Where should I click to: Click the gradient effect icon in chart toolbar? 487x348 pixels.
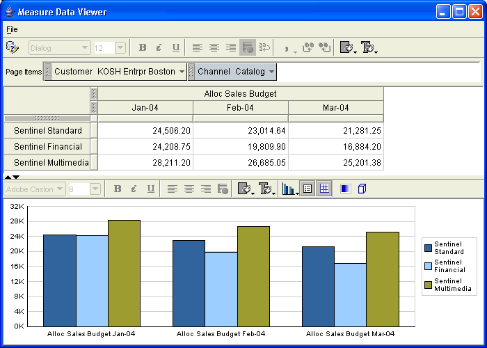(x=346, y=189)
